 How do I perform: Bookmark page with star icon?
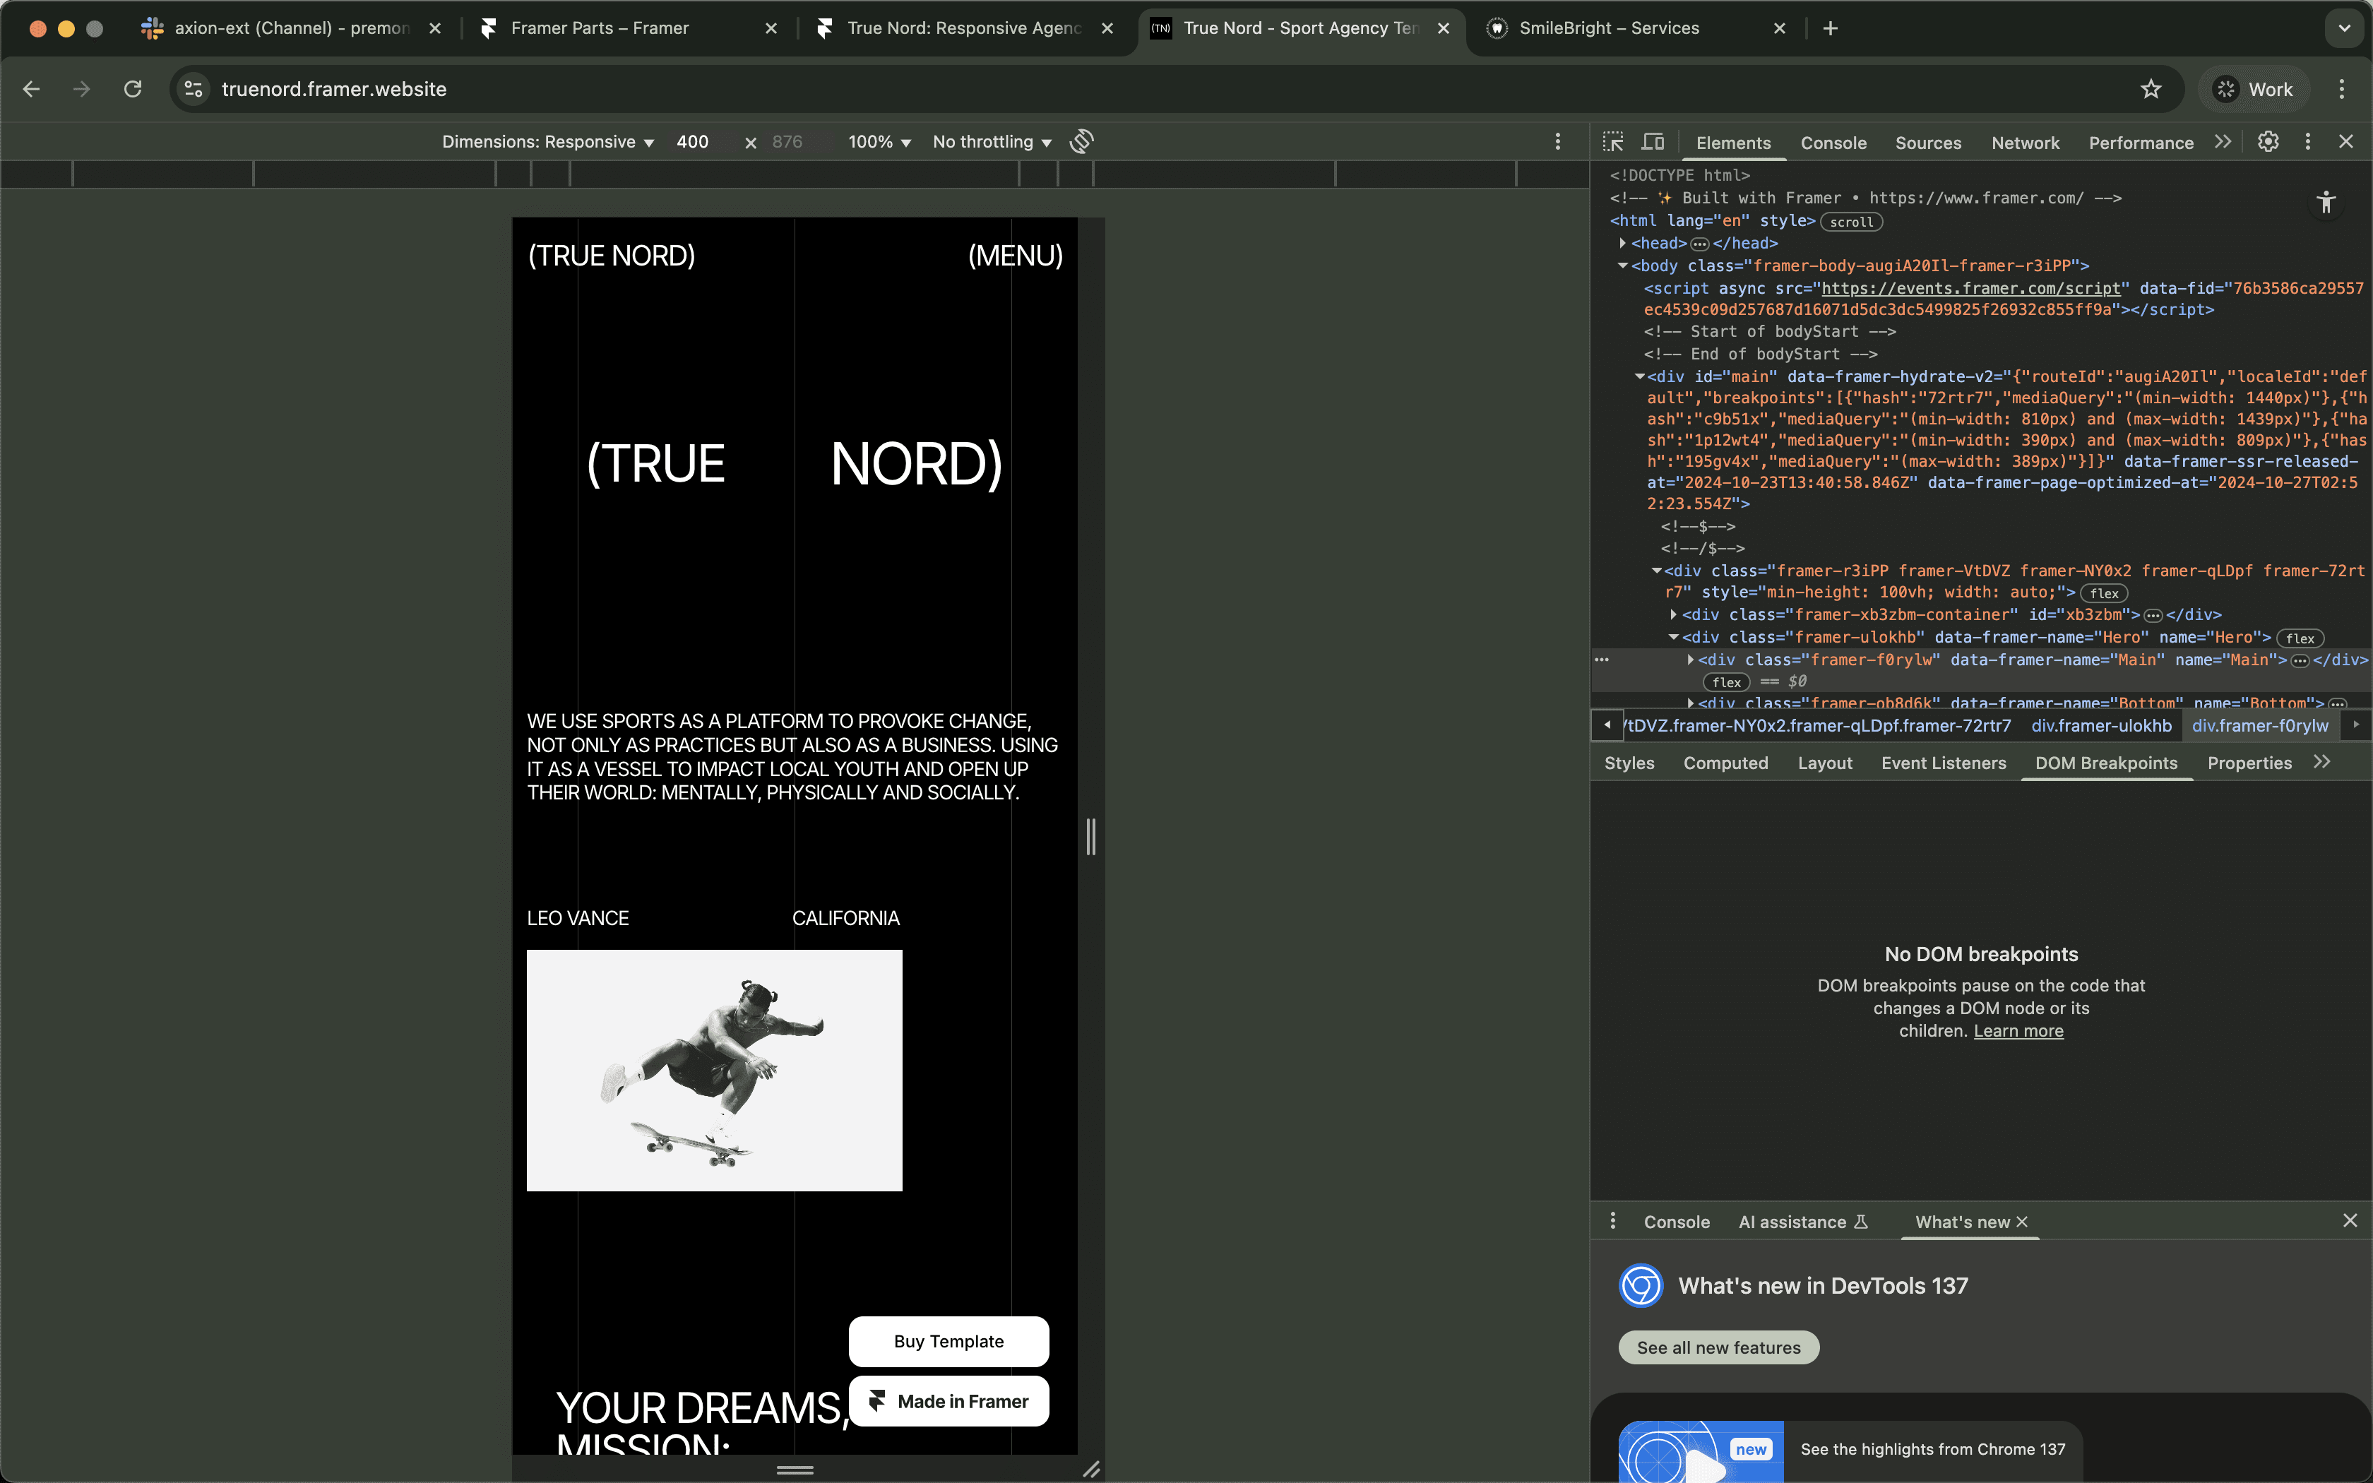tap(2151, 89)
